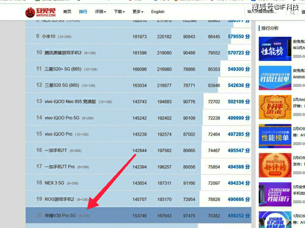Click total score 495547 分
This screenshot has width=305, height=228.
(239, 150)
